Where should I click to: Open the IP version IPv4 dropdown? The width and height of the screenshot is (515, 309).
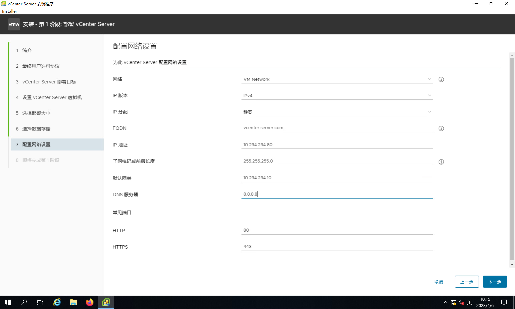337,96
